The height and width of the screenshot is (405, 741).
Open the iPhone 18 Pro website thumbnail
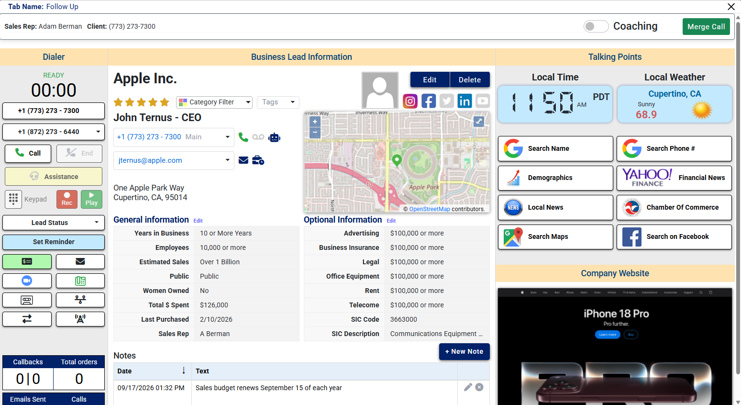click(615, 347)
